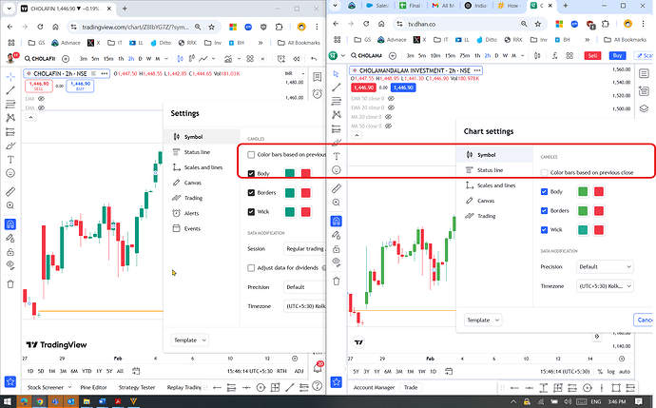656x408 pixels.
Task: Click red Wick color swatch in TradingView Settings
Action: (306, 212)
